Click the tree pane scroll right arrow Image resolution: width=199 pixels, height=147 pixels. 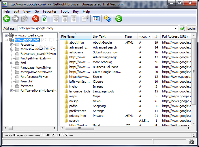coord(55,128)
